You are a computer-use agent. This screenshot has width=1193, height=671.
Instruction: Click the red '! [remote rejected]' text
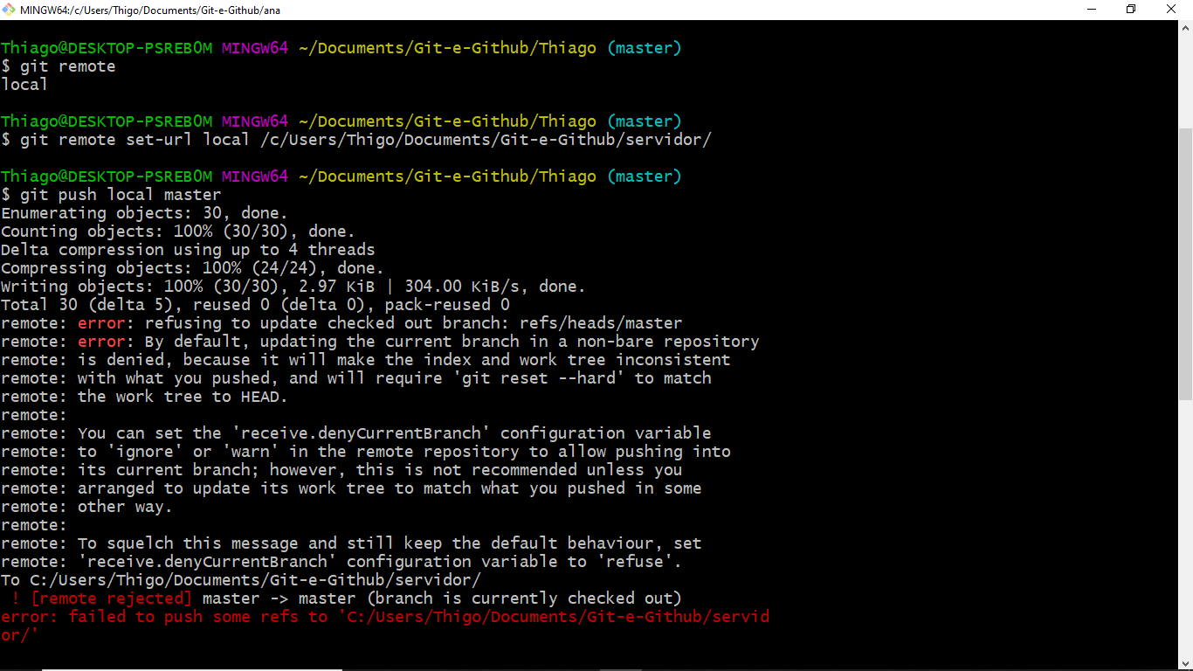(102, 598)
